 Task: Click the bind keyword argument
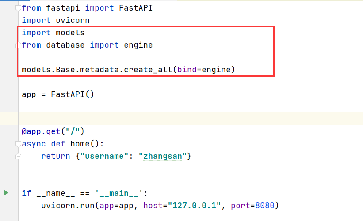point(187,70)
